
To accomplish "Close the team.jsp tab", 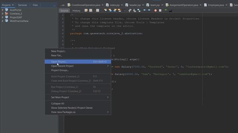I will click(x=162, y=5).
